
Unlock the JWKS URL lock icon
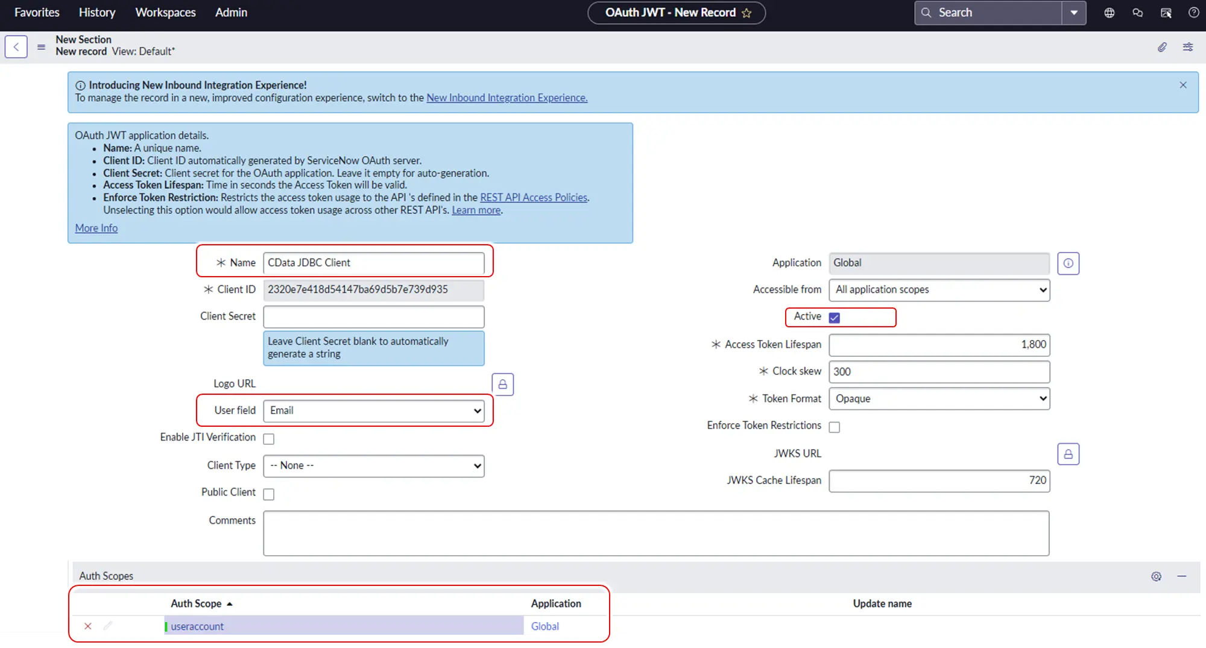[x=1069, y=454]
